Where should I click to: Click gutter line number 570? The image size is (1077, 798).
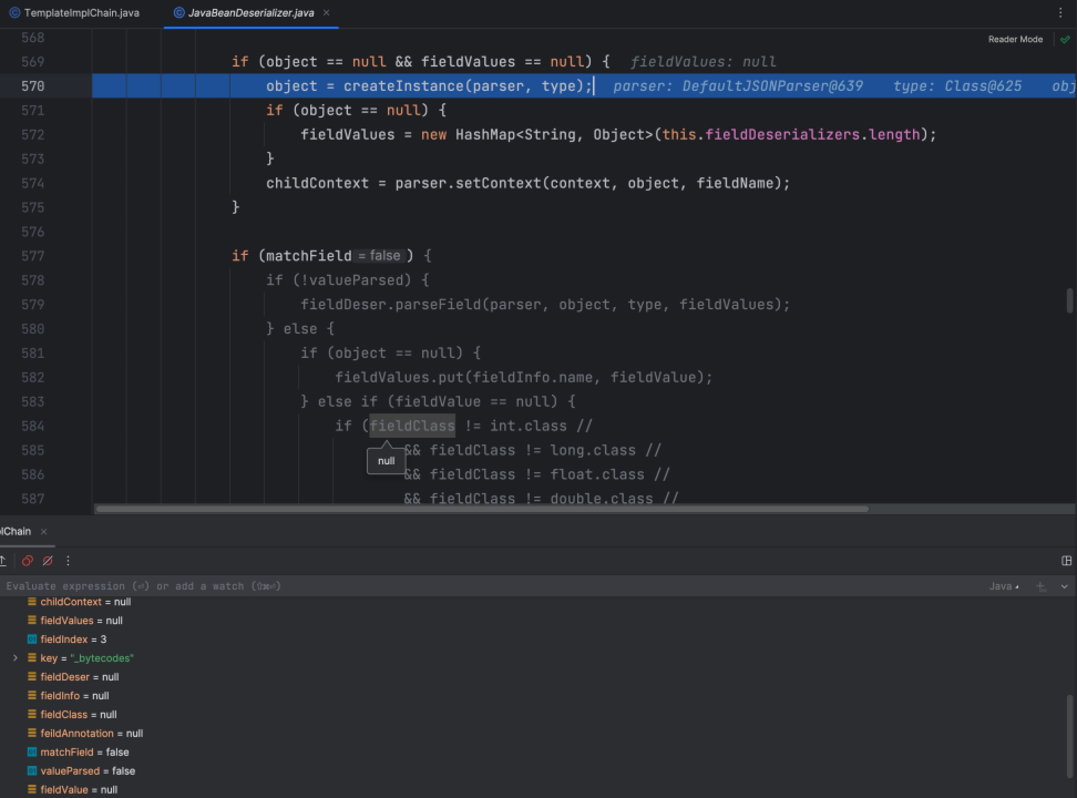33,86
